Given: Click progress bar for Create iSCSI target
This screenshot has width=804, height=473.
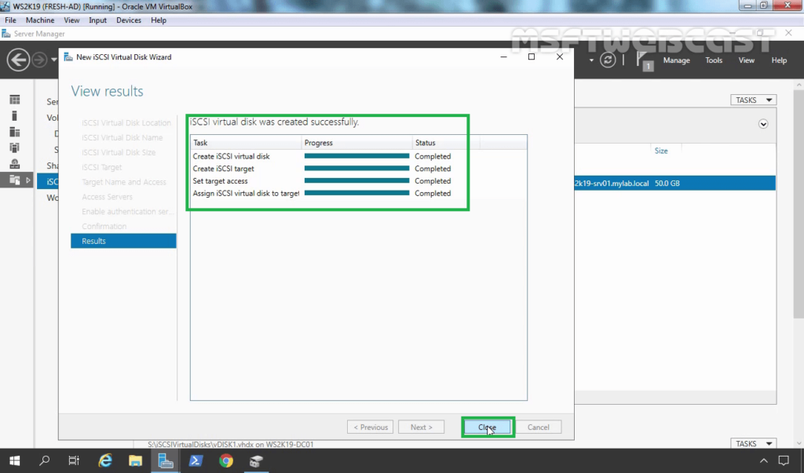Looking at the screenshot, I should [x=357, y=169].
